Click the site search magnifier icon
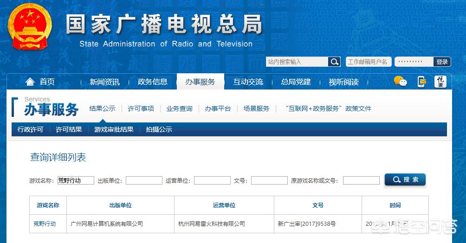This screenshot has width=466, height=243. click(x=334, y=62)
